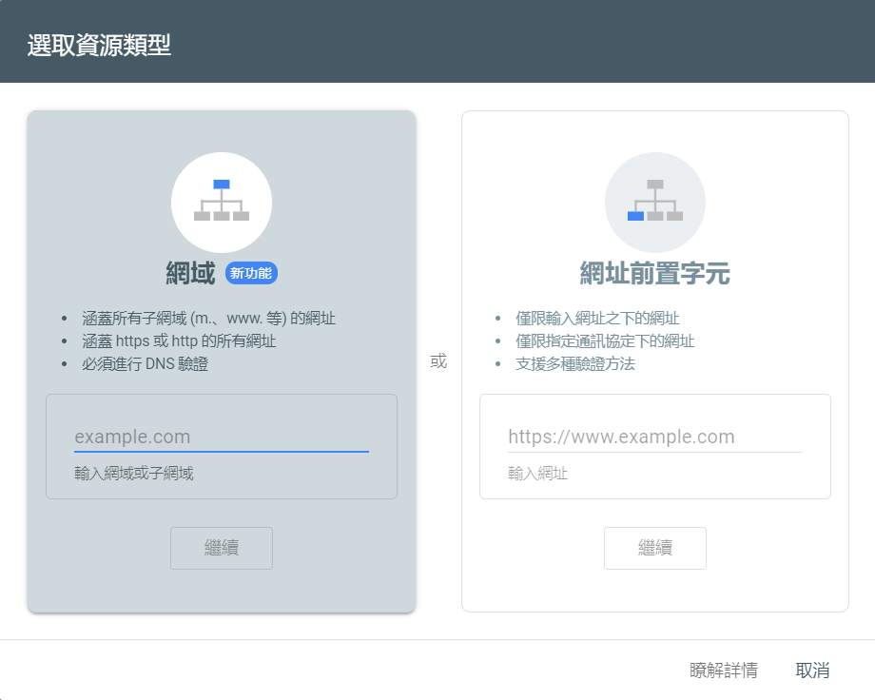Click the 網址前置字元 URL prefix hierarchy icon
Viewport: 875px width, 700px height.
pos(655,202)
